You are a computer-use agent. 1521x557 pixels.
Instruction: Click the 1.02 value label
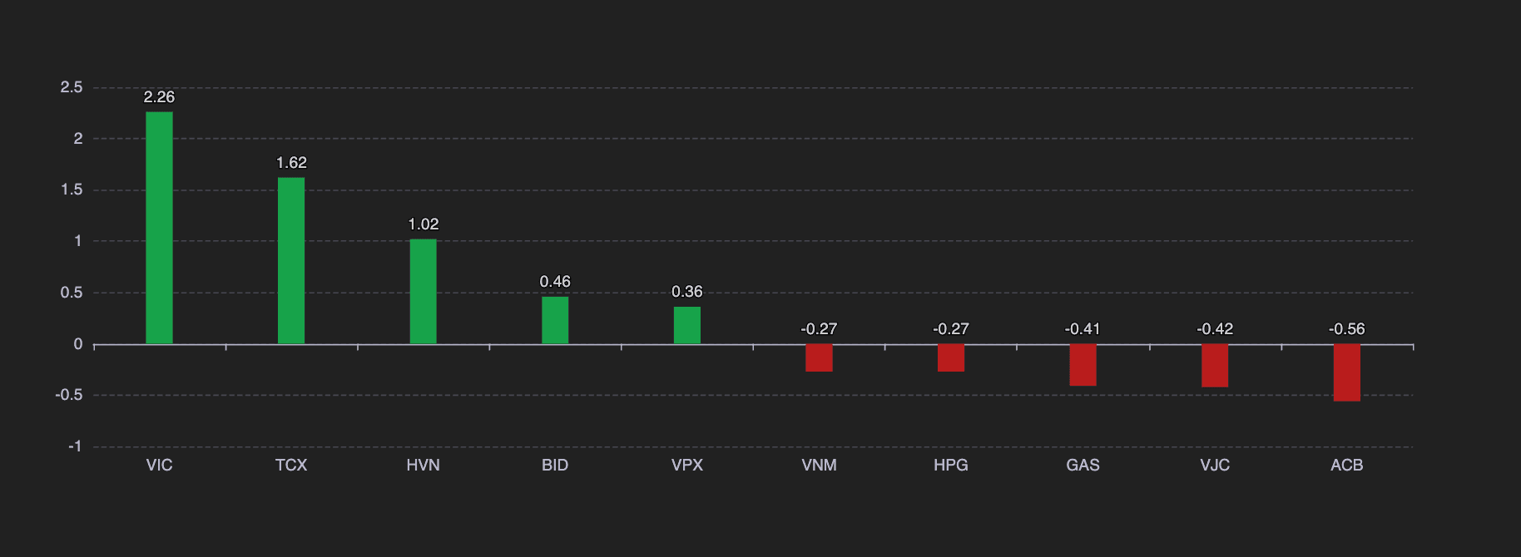(x=423, y=224)
